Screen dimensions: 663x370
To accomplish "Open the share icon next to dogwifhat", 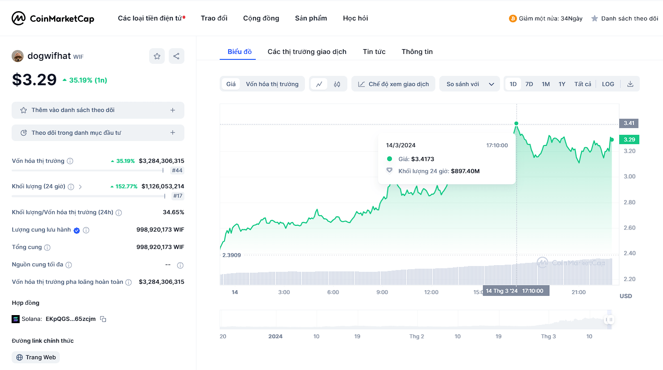I will 176,56.
